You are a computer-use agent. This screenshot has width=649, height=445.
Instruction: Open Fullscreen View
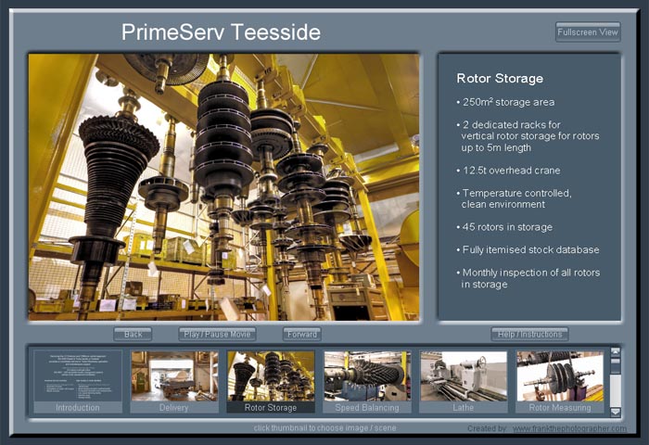click(588, 32)
